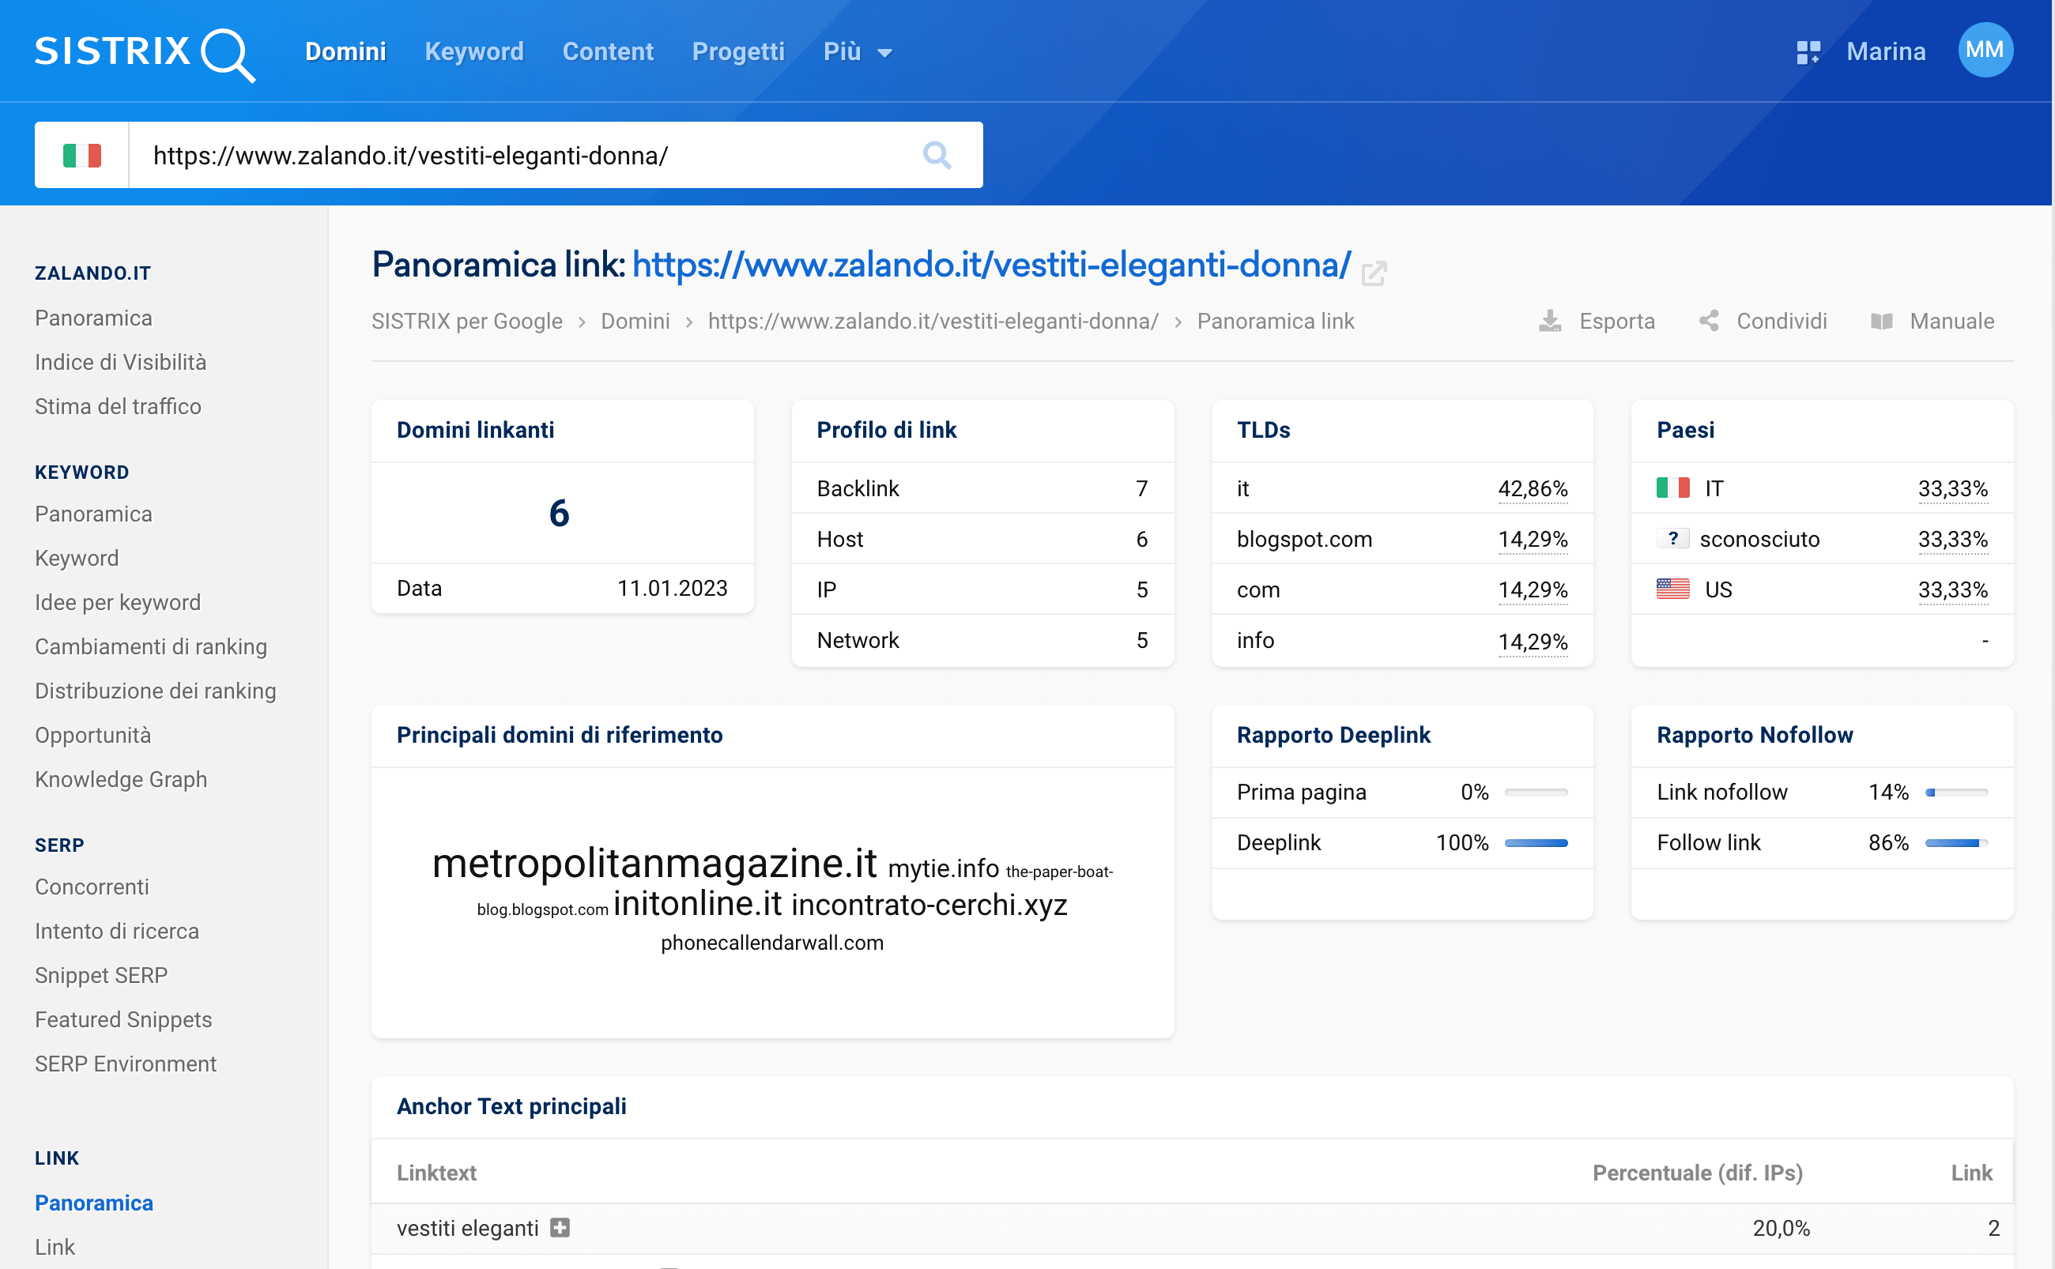Click the Italian flag in Paesi card
Screen dimensions: 2055x1269
pyautogui.click(x=1672, y=488)
